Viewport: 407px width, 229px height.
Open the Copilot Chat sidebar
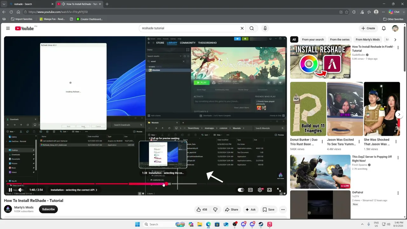pyautogui.click(x=394, y=12)
